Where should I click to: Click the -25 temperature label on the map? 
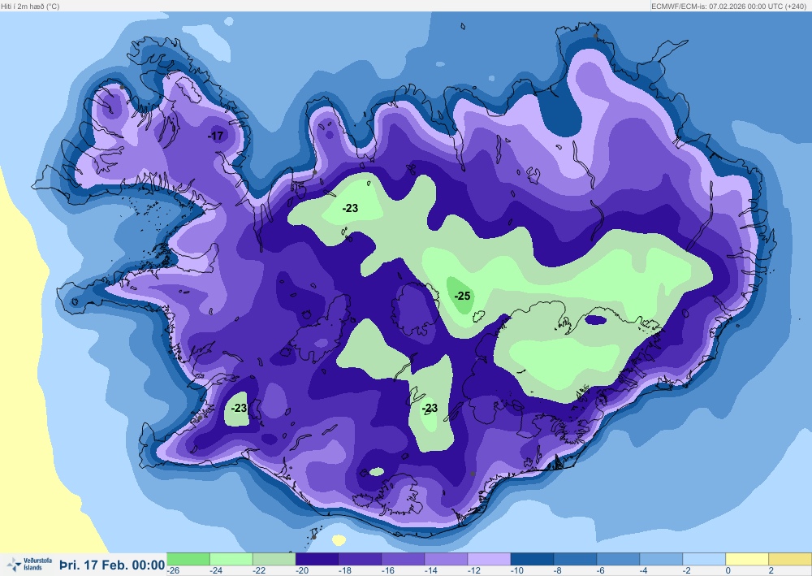point(463,296)
